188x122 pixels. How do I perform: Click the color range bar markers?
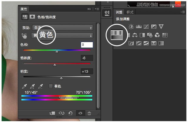coord(69,97)
